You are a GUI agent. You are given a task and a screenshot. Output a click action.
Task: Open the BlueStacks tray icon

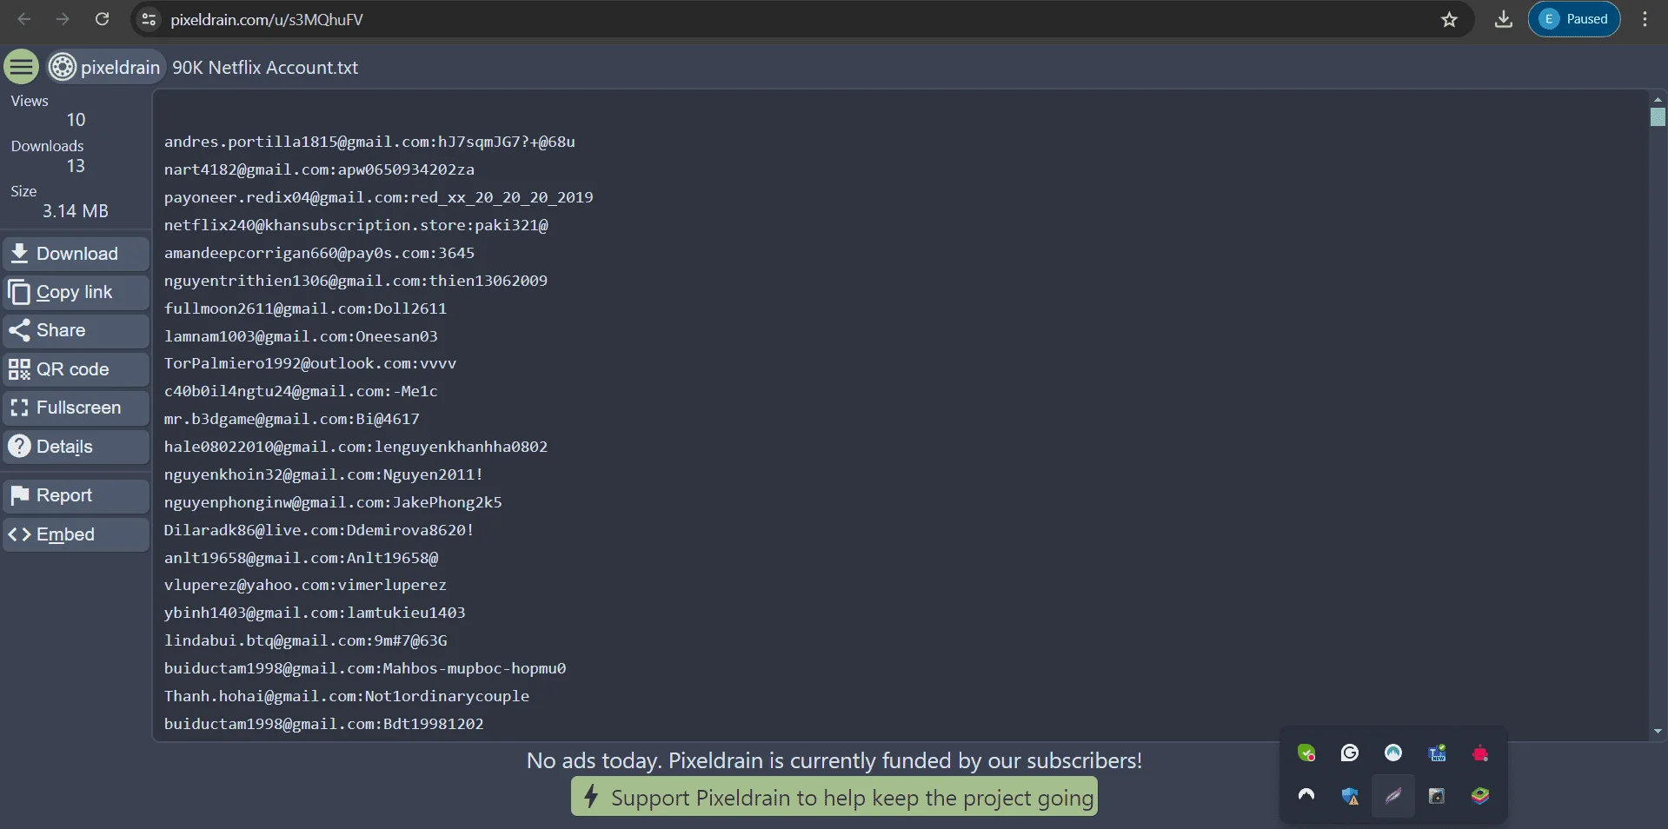coord(1480,796)
